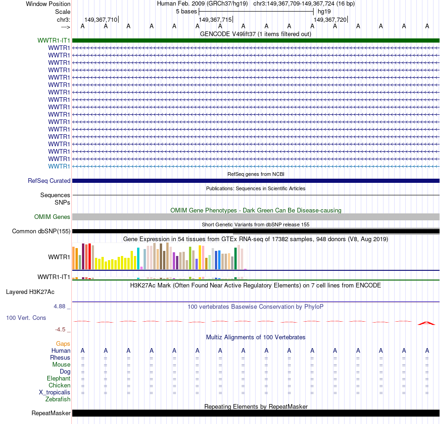Click the 5 bases scale bar

point(256,12)
